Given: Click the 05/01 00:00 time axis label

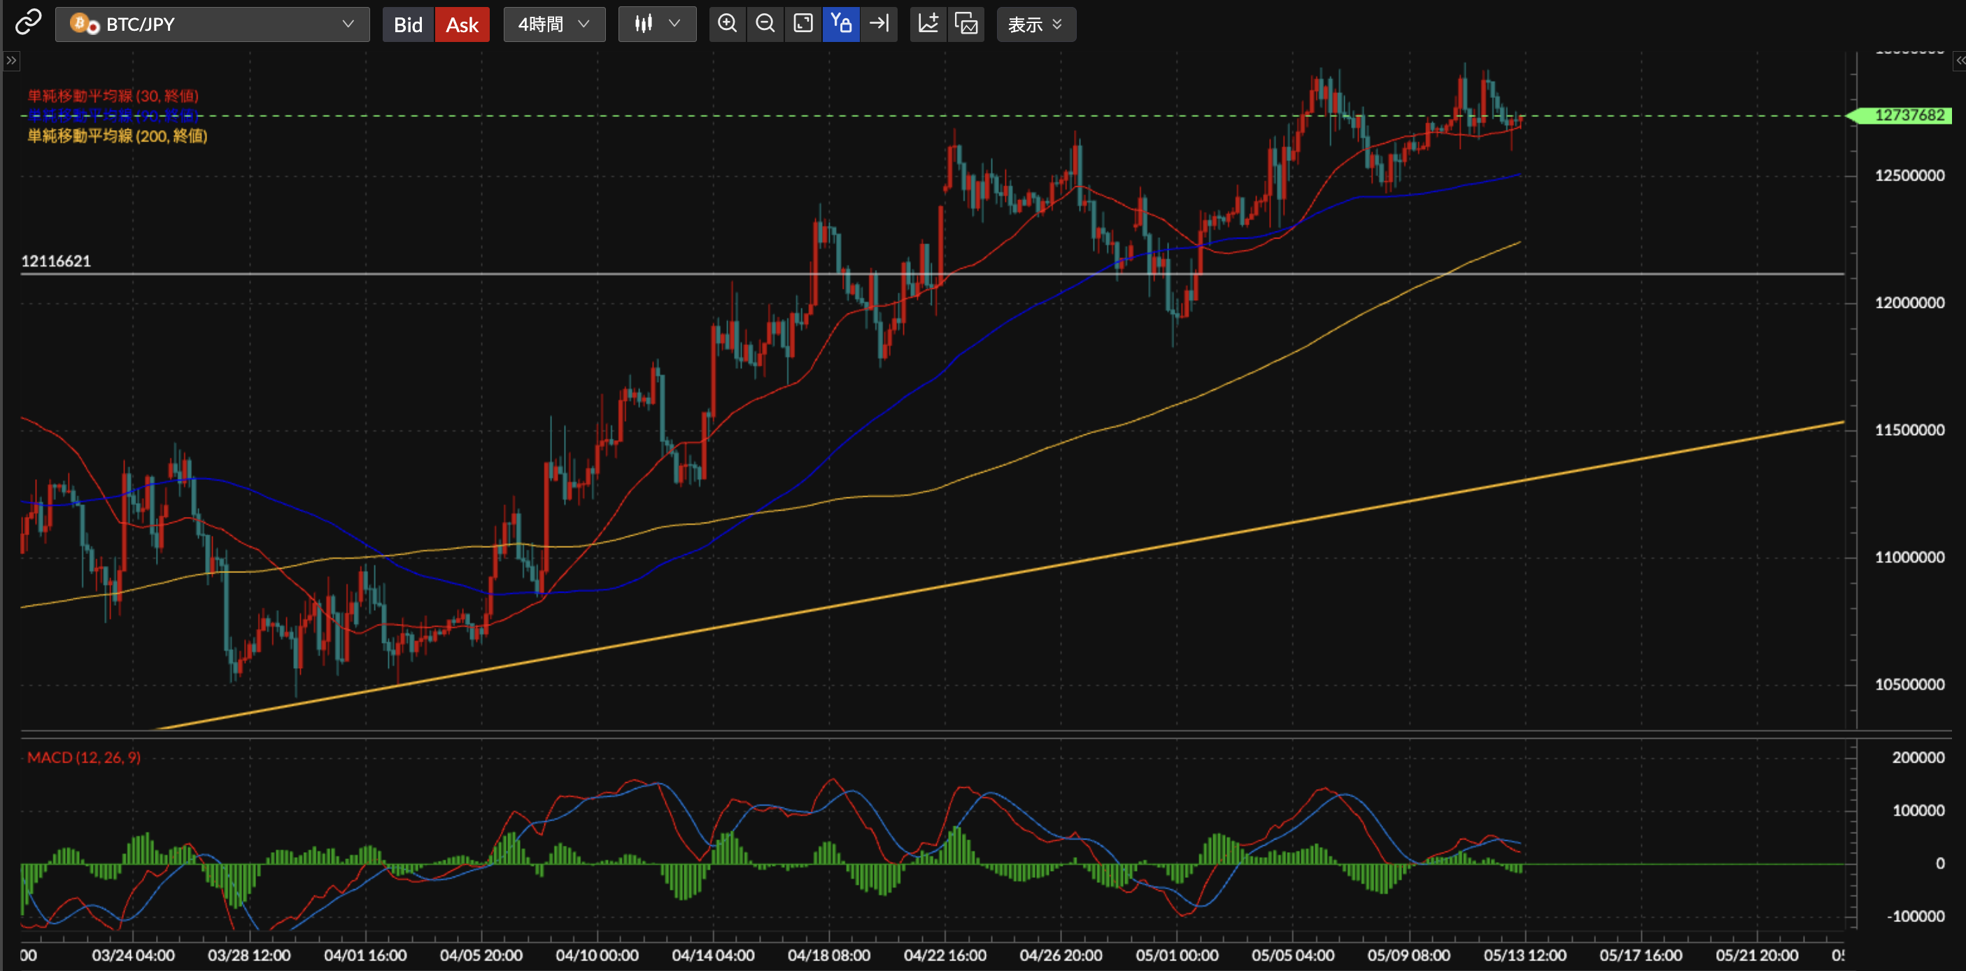Looking at the screenshot, I should [x=1178, y=956].
